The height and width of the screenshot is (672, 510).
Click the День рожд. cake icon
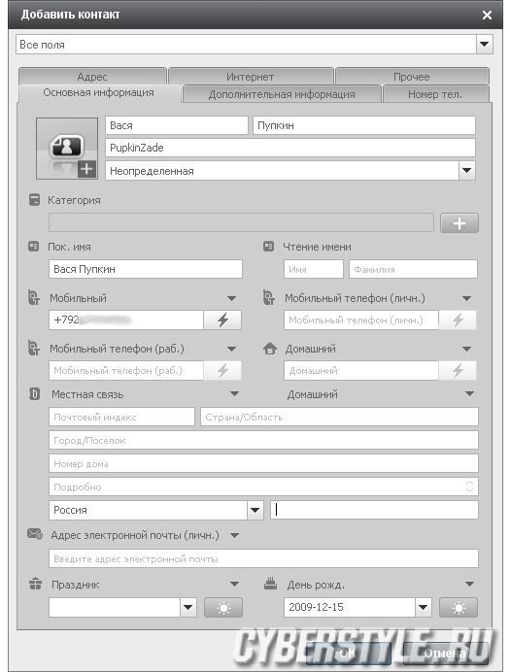tap(270, 584)
